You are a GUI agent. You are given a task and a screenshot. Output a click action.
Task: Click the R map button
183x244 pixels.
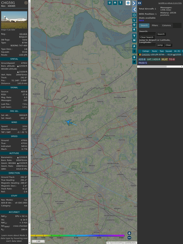click(x=134, y=57)
